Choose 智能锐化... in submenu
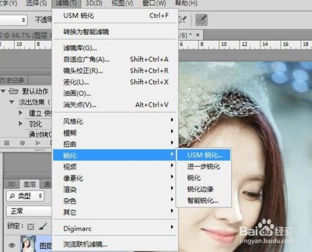 (x=204, y=200)
